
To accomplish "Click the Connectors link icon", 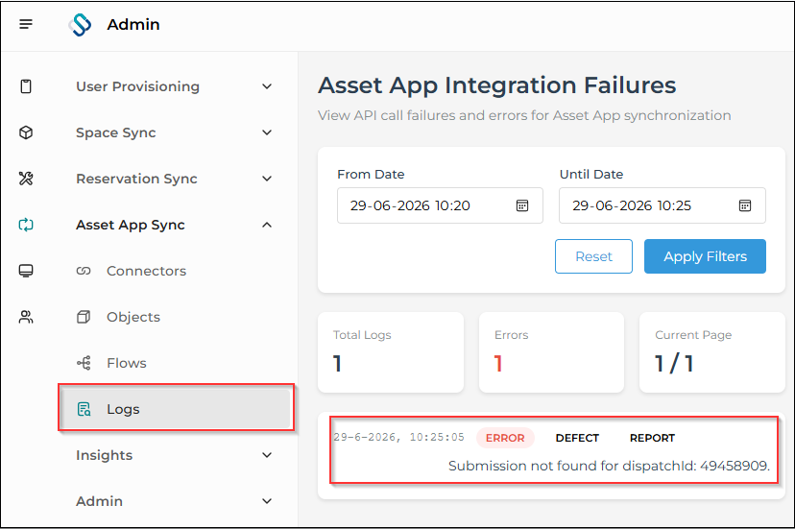I will 84,271.
